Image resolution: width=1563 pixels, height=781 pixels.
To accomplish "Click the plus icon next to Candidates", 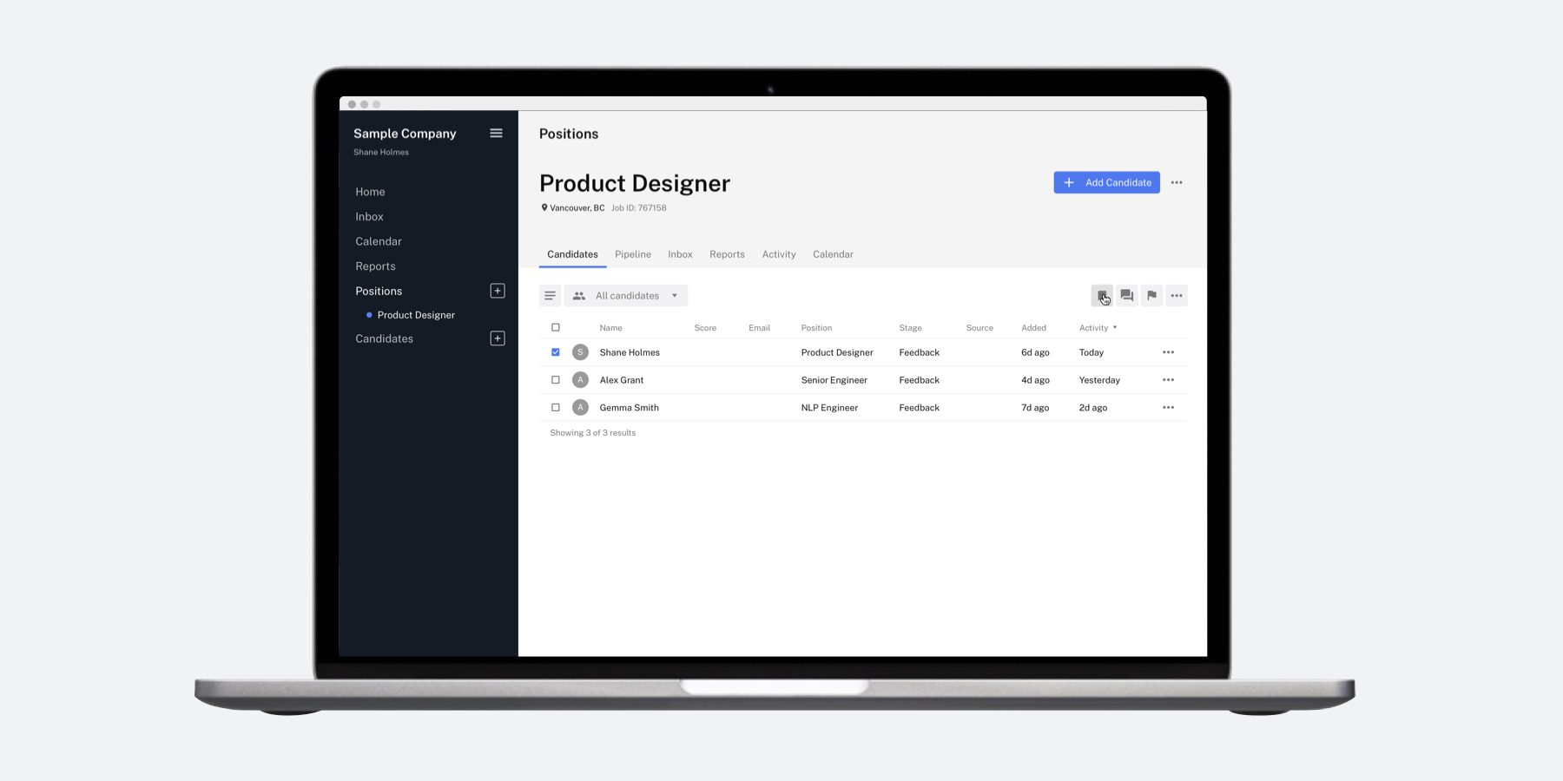I will tap(497, 338).
